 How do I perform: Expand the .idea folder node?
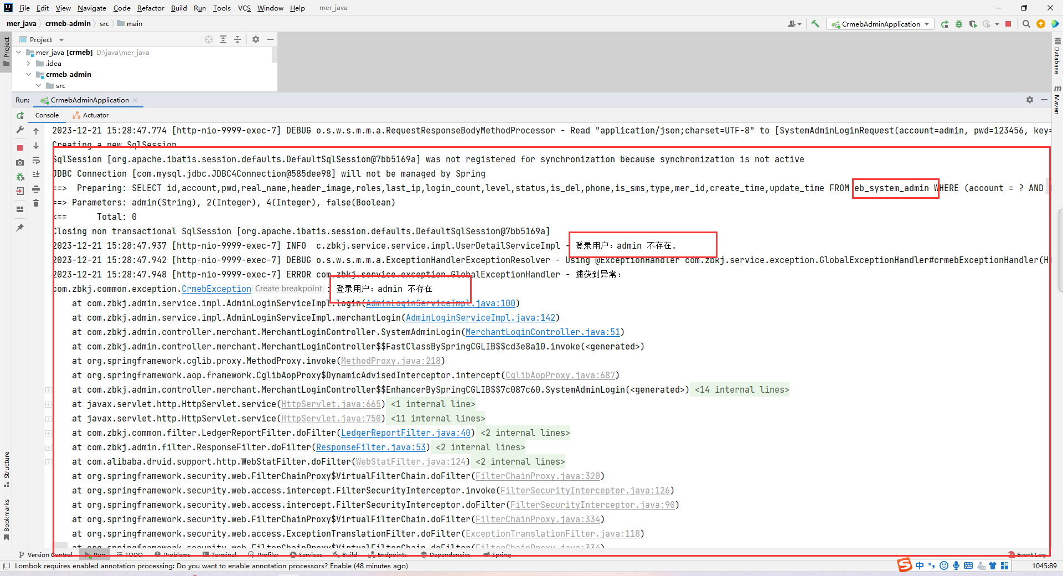click(29, 64)
